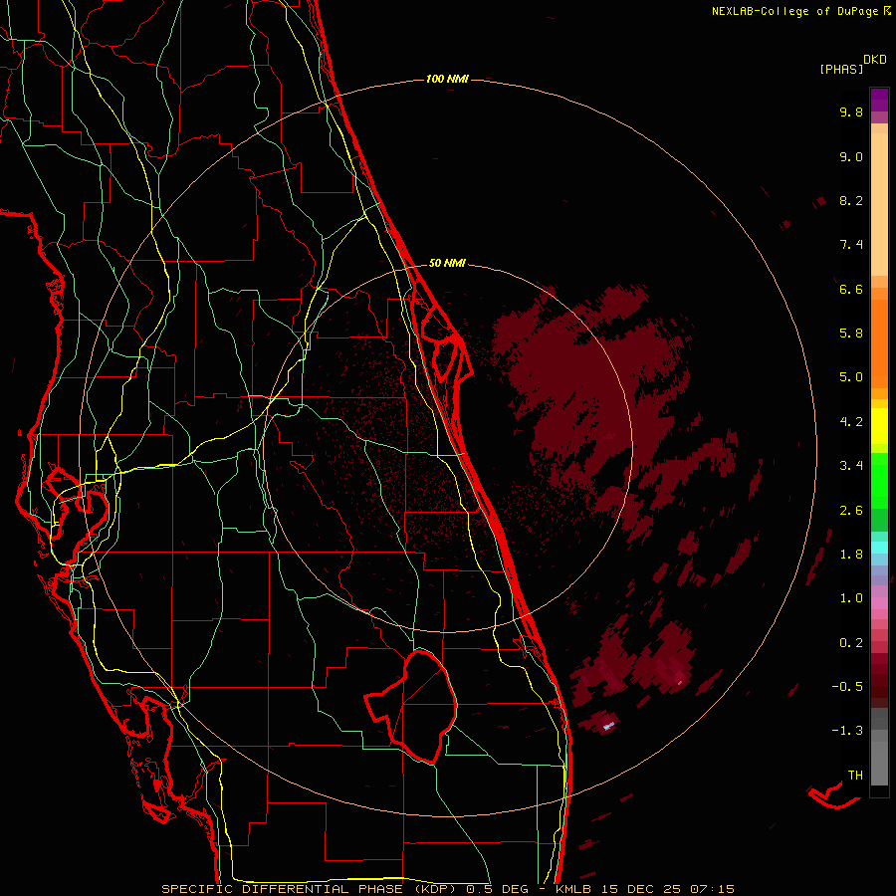Screen dimensions: 896x896
Task: Click the 2.6 value on the scale
Action: tap(851, 511)
